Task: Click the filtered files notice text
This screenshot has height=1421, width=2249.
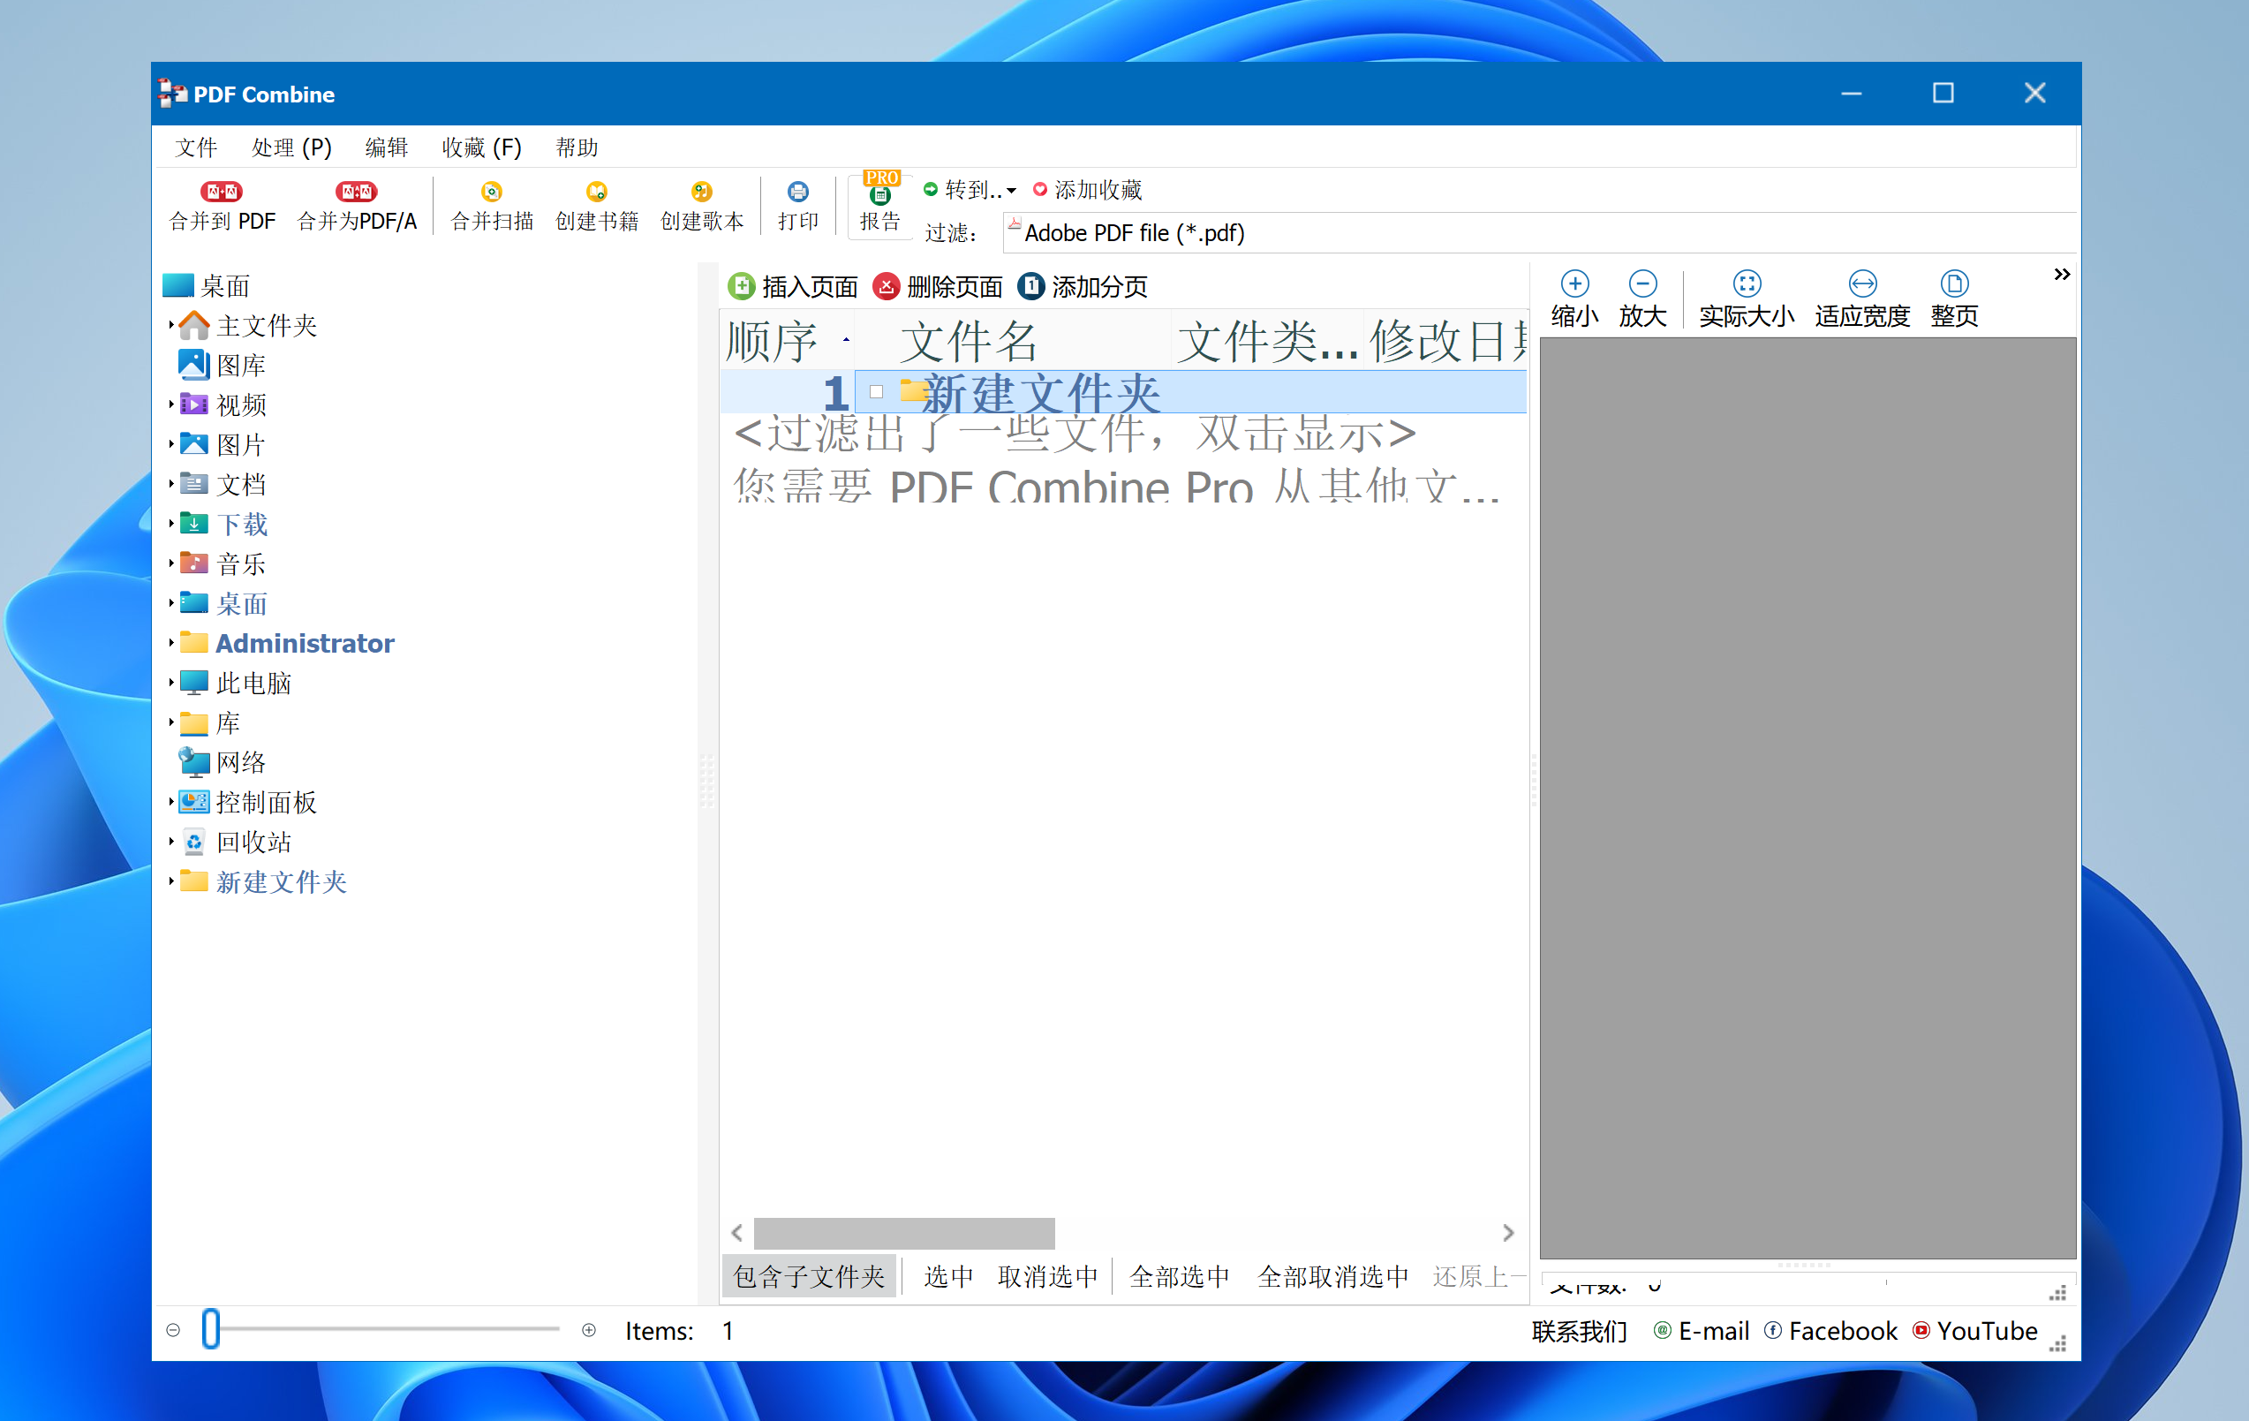Action: click(1075, 434)
